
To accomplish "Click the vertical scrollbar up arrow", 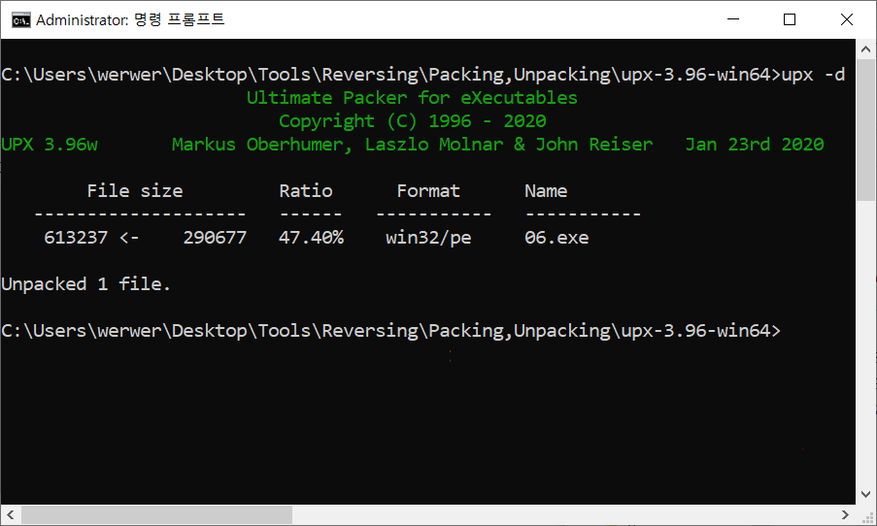I will pyautogui.click(x=865, y=49).
